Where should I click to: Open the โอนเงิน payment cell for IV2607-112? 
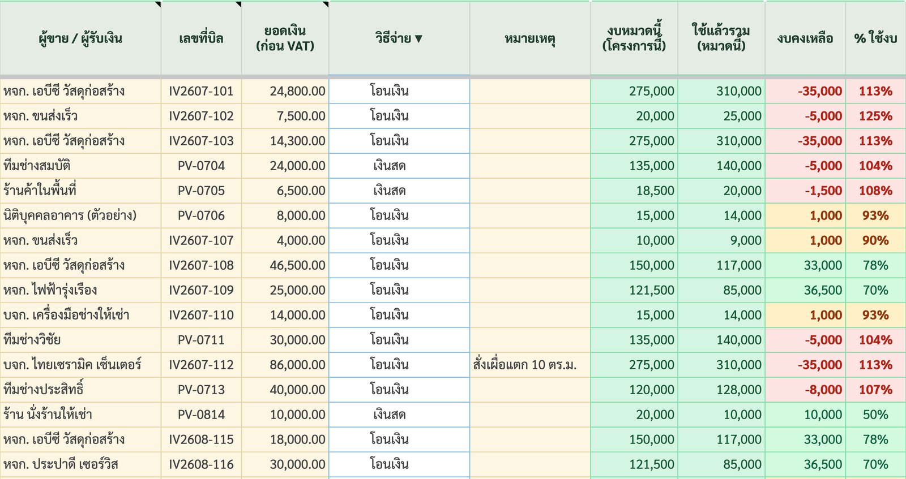click(399, 365)
